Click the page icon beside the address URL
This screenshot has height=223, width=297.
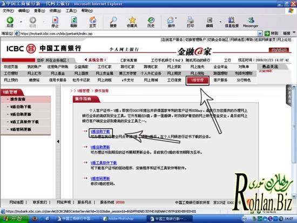click(x=17, y=34)
